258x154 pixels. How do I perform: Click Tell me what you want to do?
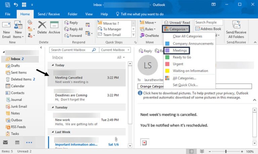click(x=140, y=14)
